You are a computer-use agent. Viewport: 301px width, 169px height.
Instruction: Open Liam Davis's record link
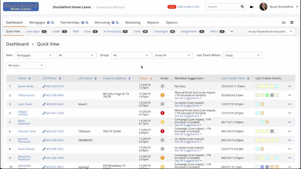25,104
